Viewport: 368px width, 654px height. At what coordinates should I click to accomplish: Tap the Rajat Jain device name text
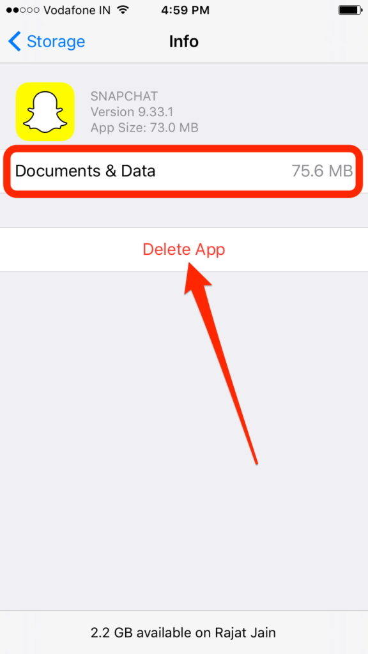coord(245,633)
